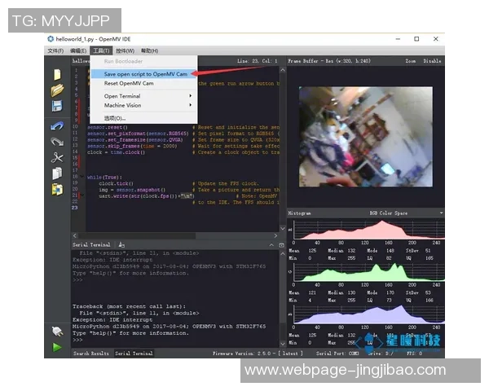The width and height of the screenshot is (489, 391).
Task: Click the Copy documents icon
Action: tap(57, 174)
